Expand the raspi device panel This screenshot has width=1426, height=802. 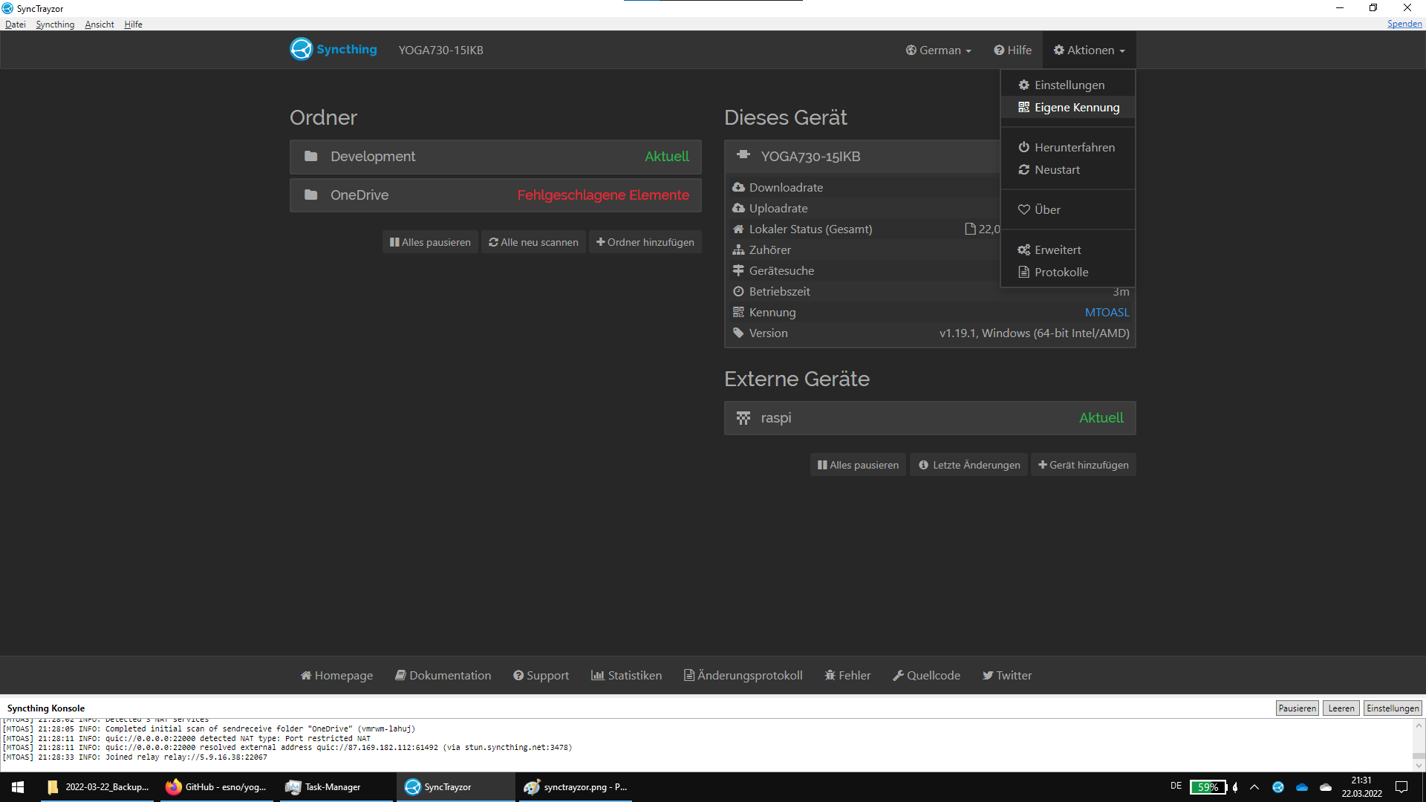point(930,418)
